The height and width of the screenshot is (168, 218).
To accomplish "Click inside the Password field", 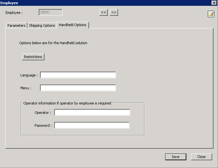I will click(x=92, y=125).
